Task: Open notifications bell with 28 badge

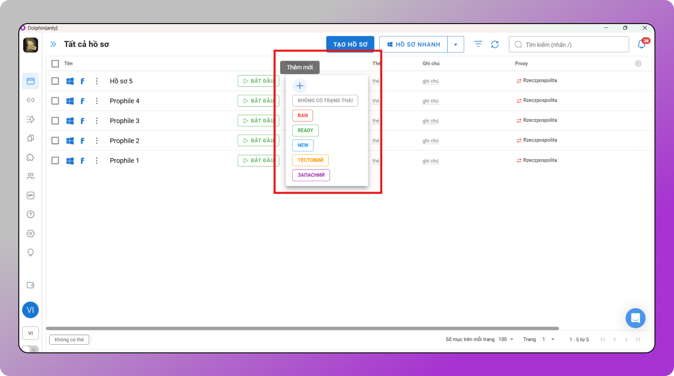Action: (x=642, y=44)
